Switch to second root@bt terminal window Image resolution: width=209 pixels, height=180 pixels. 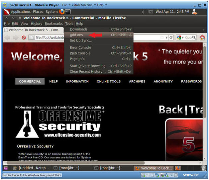coord(107,168)
